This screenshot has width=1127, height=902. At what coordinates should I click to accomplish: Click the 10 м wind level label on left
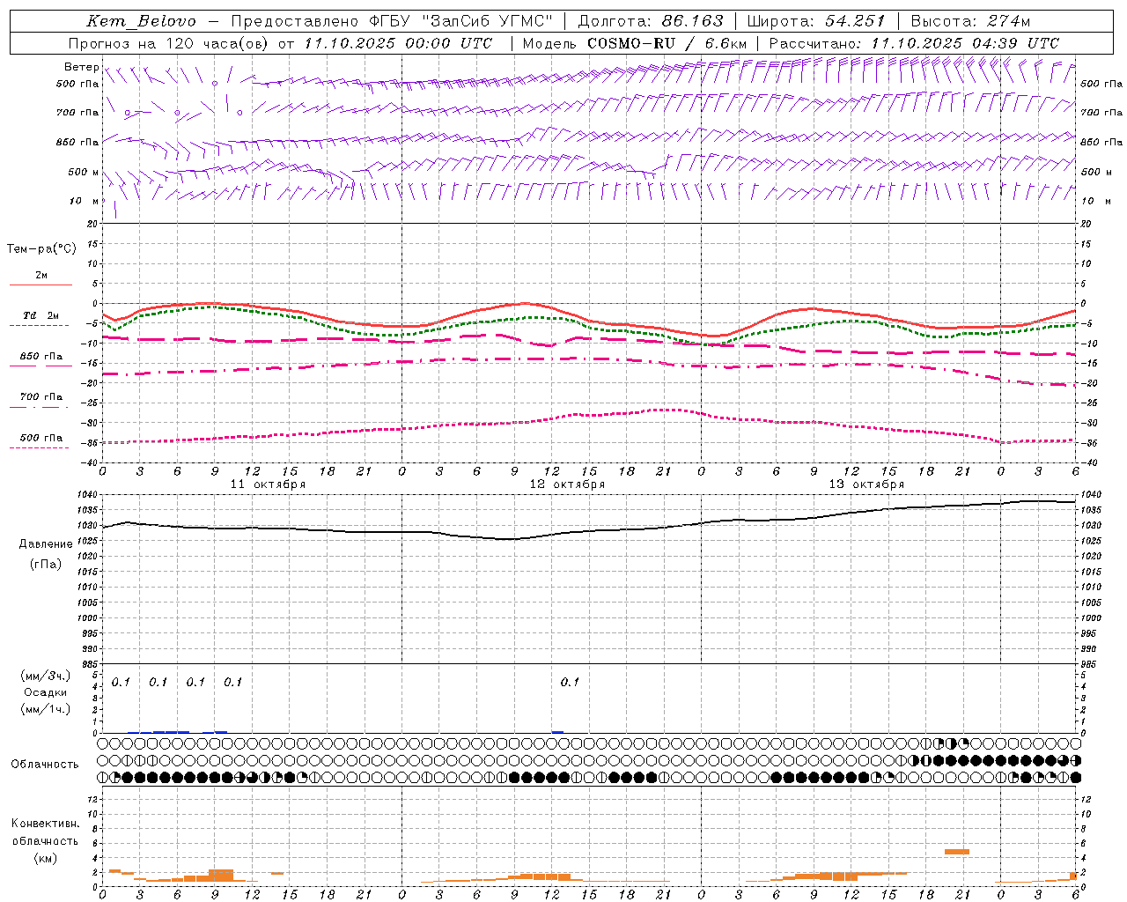[85, 201]
